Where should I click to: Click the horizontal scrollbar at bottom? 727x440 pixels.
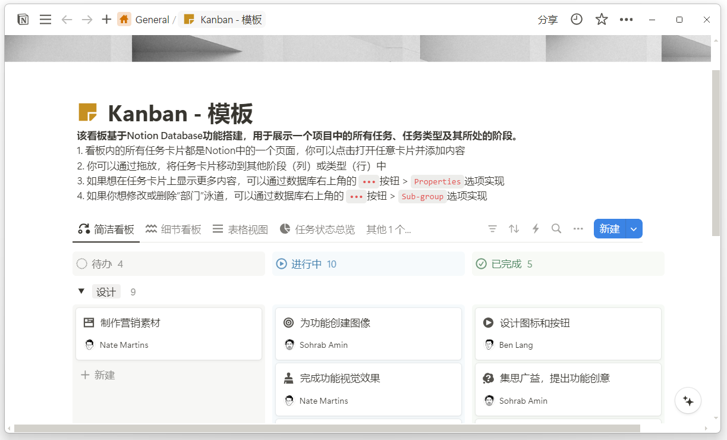point(327,428)
